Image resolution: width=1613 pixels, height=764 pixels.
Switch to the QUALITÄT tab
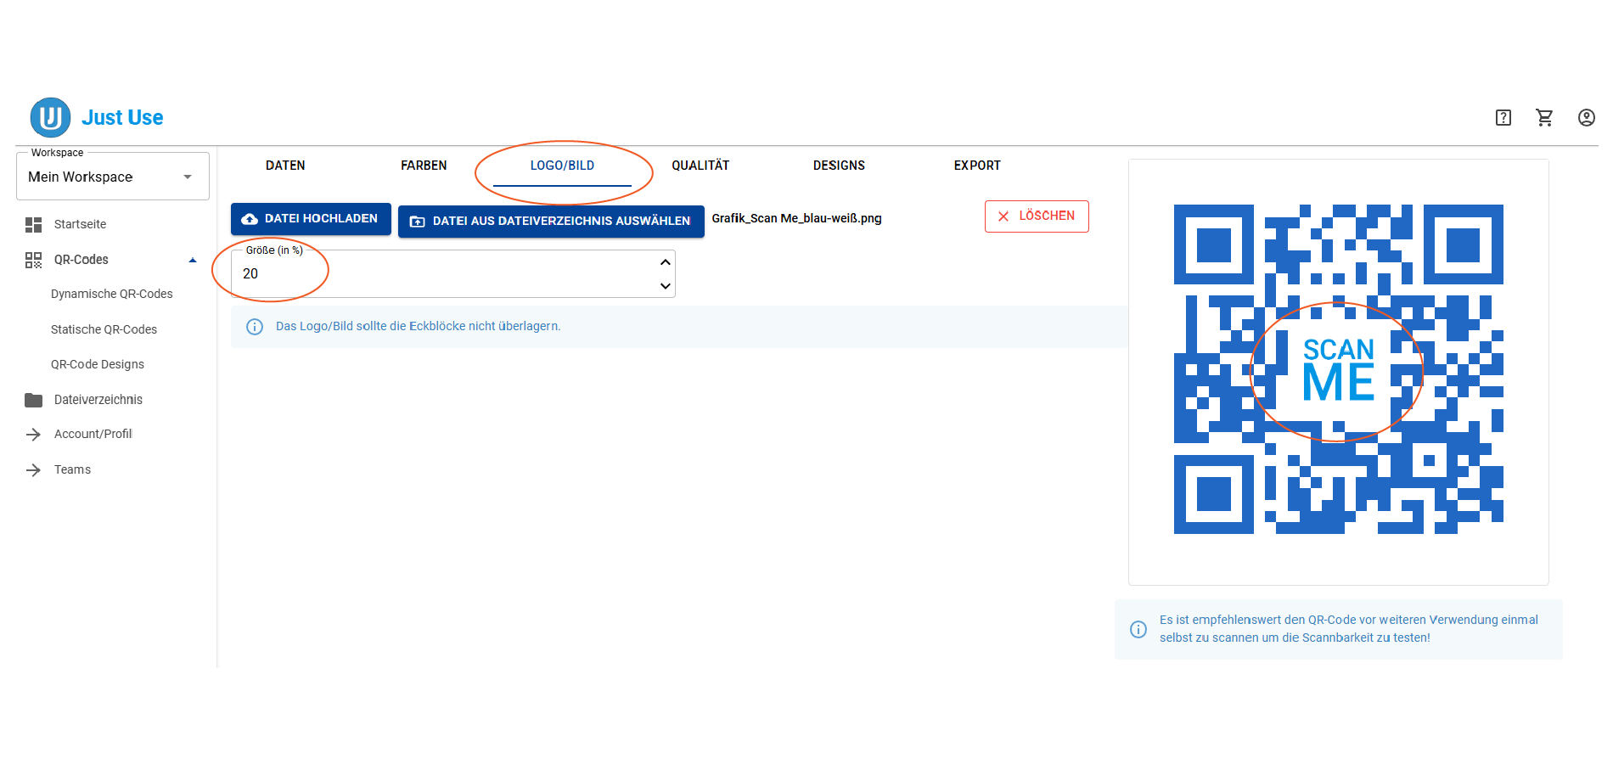[x=700, y=166]
